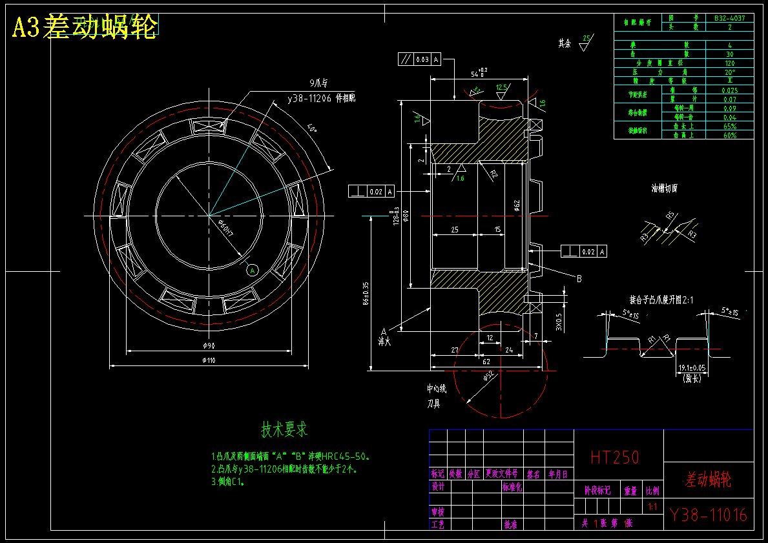Select the '工艺' row label

tap(438, 524)
